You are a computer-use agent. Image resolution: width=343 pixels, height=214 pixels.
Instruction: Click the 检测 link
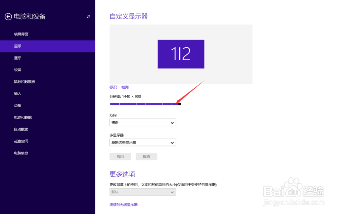[125, 87]
